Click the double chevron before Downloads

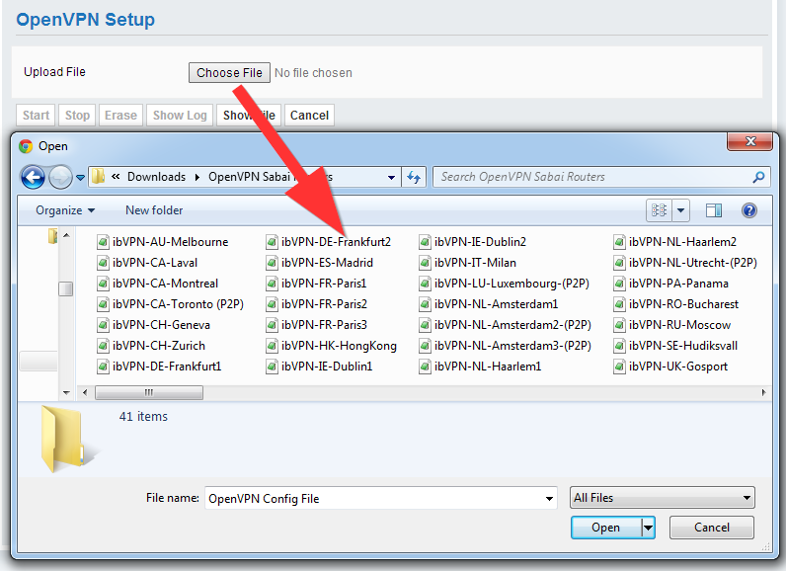pyautogui.click(x=116, y=177)
